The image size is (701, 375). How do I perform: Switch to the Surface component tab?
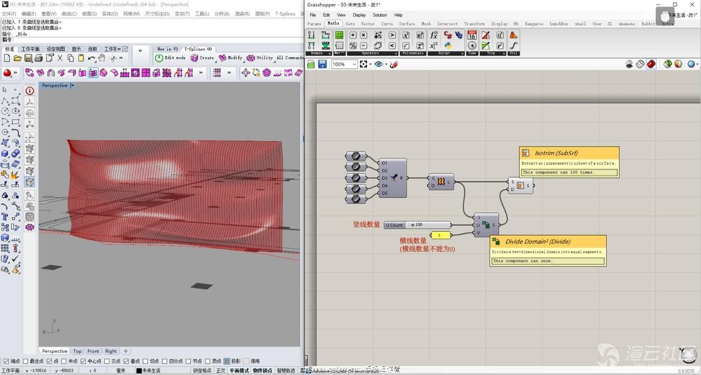coord(407,24)
